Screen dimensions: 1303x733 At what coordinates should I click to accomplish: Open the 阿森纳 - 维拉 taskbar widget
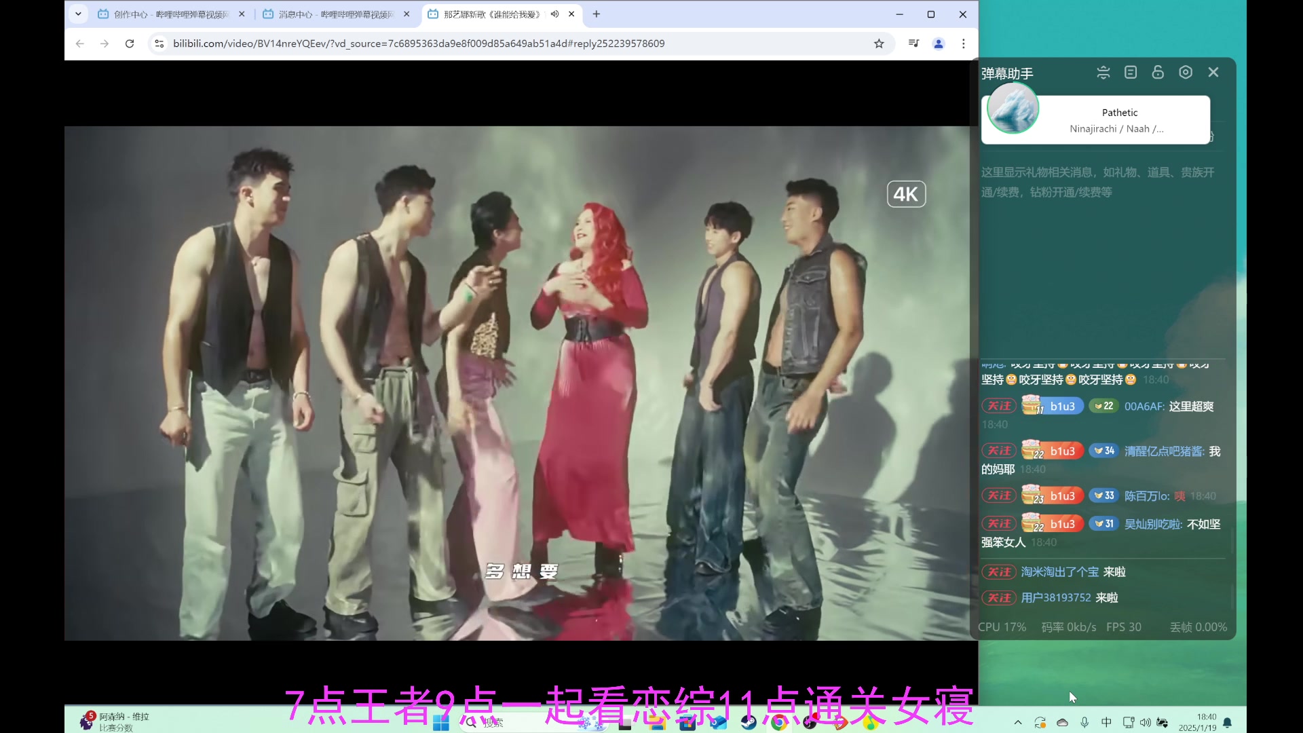(x=114, y=721)
